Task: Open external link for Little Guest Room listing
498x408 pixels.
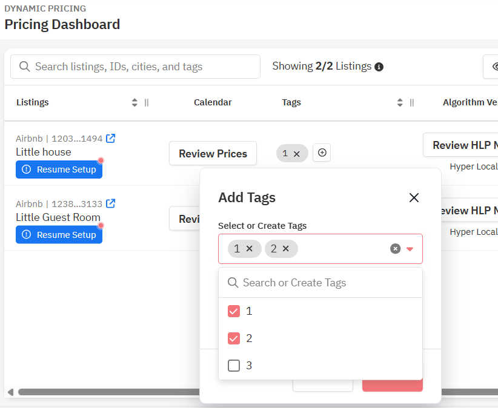Action: [x=111, y=203]
